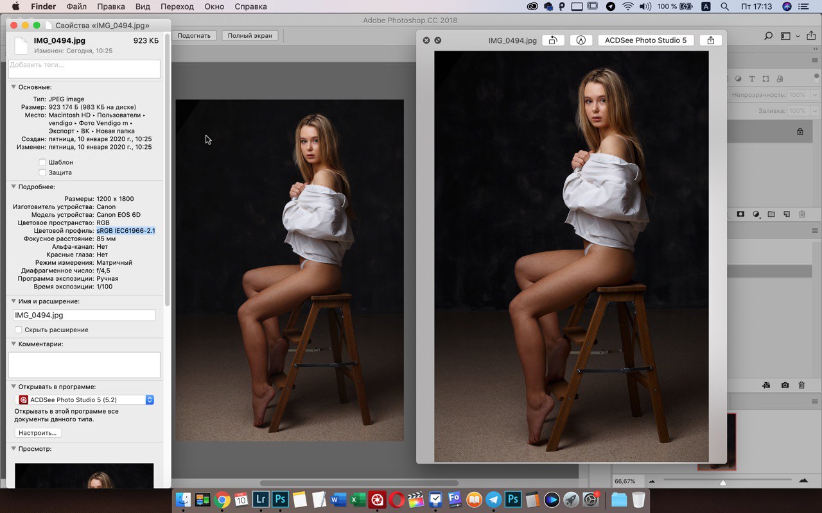The width and height of the screenshot is (822, 513).
Task: Create a new layer group folder icon
Action: click(x=771, y=214)
